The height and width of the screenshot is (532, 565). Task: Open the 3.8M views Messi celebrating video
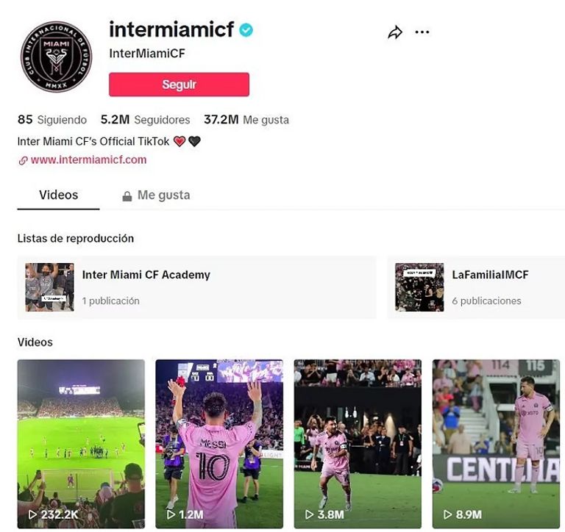pyautogui.click(x=358, y=444)
